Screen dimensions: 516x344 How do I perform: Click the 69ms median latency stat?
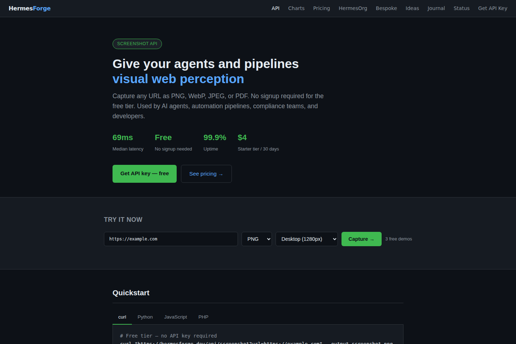[128, 142]
